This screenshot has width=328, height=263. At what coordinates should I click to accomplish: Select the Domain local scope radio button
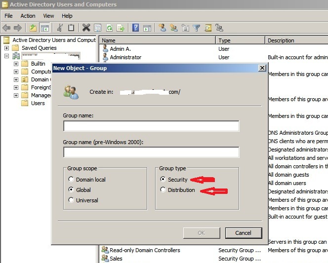pyautogui.click(x=71, y=179)
